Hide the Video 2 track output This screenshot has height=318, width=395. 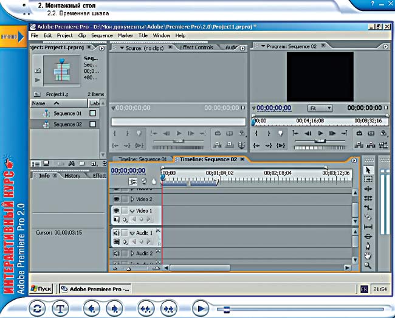(x=115, y=199)
